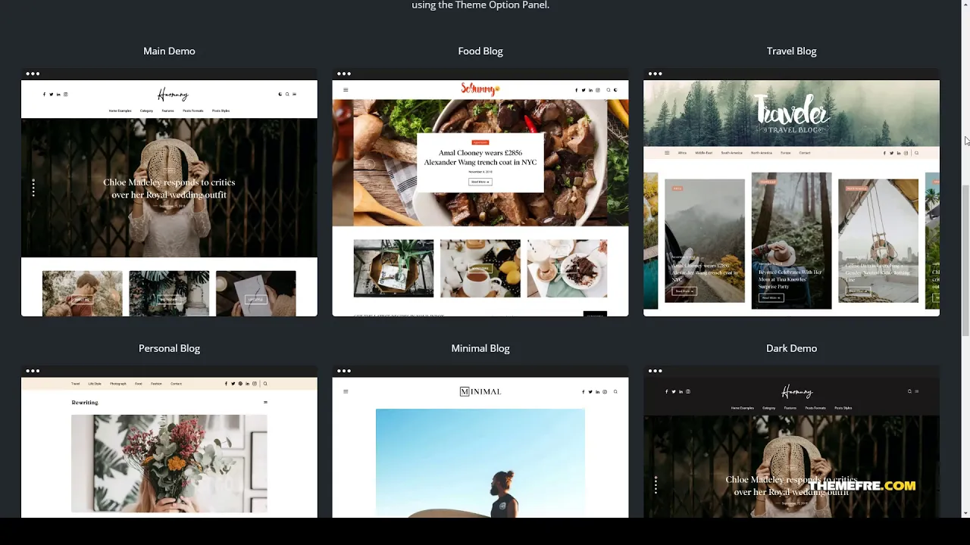Toggle dark mode in Main Demo header
The image size is (970, 545).
280,95
